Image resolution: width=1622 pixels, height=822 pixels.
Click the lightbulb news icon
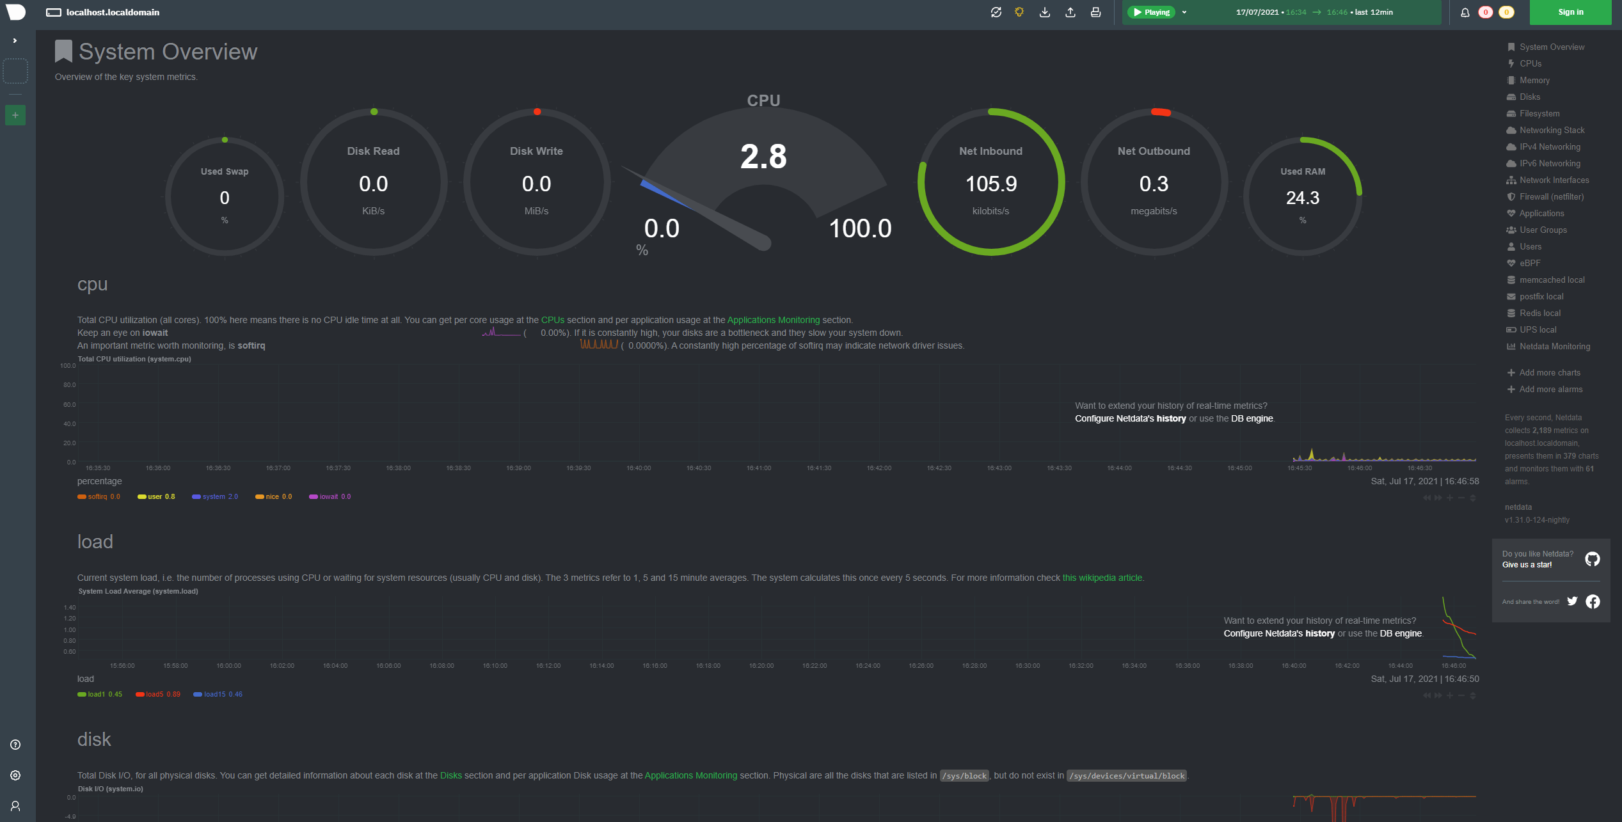click(1019, 12)
